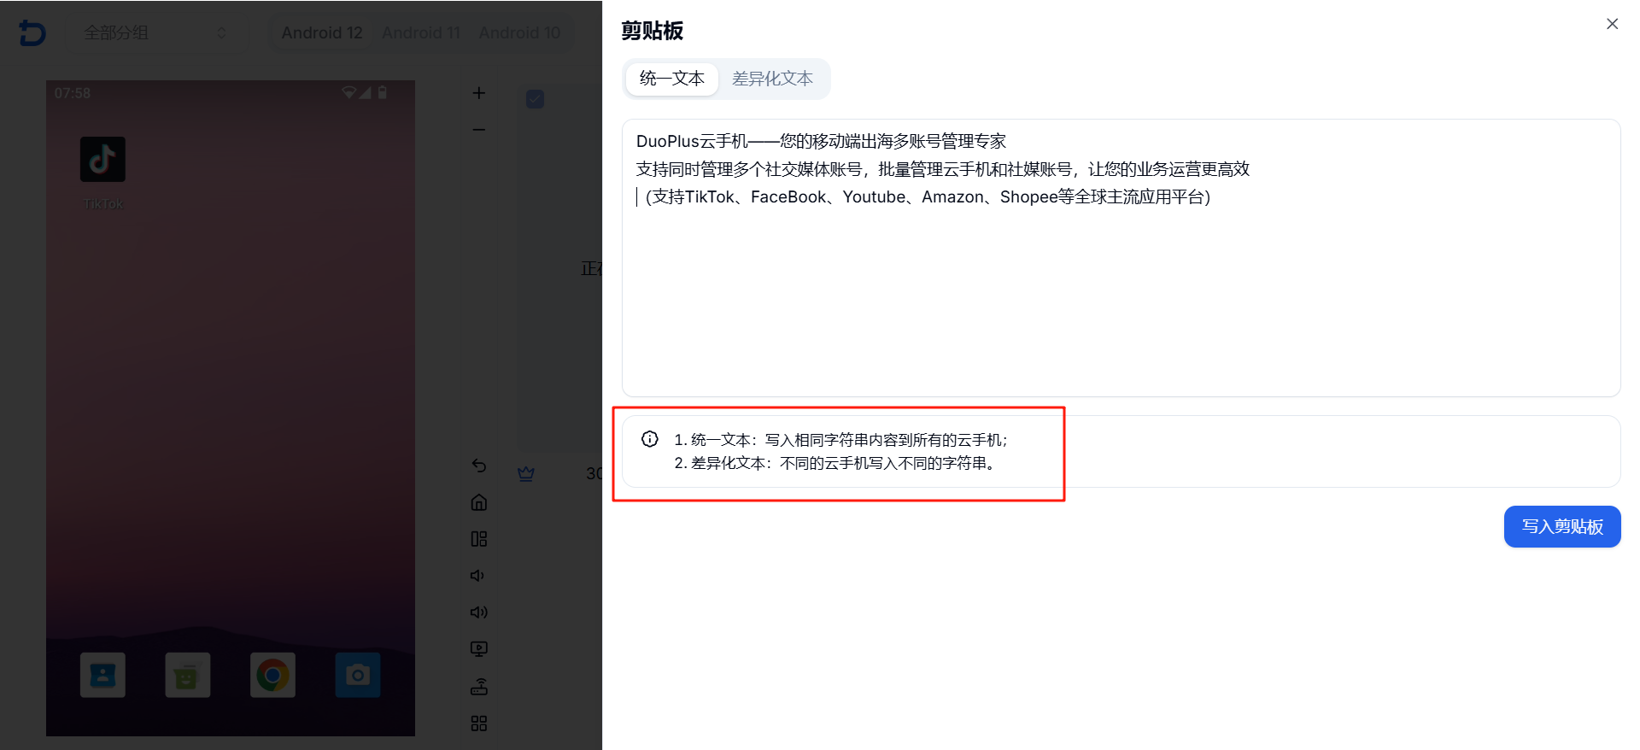Viewport: 1640px width, 750px height.
Task: Toggle the blue device selection checkbox
Action: coord(535,99)
